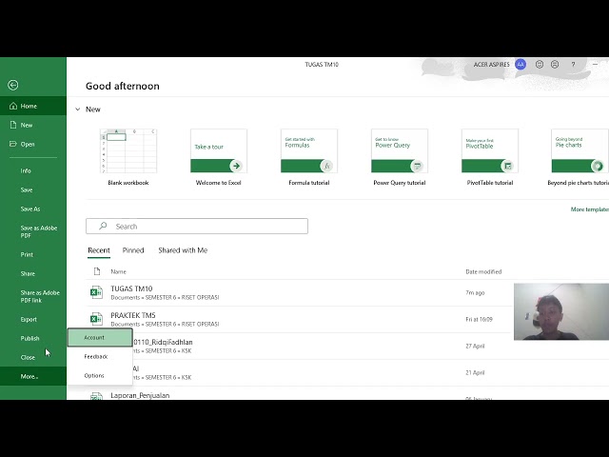This screenshot has width=609, height=457.
Task: Click Save As in the sidebar
Action: (30, 209)
